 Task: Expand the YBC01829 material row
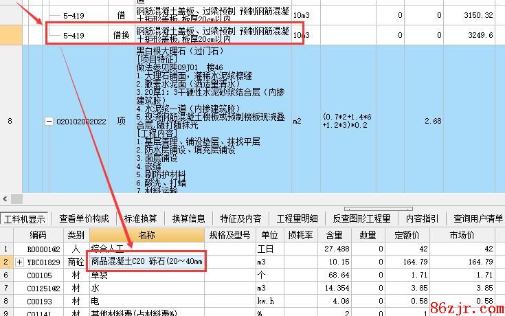point(19,262)
